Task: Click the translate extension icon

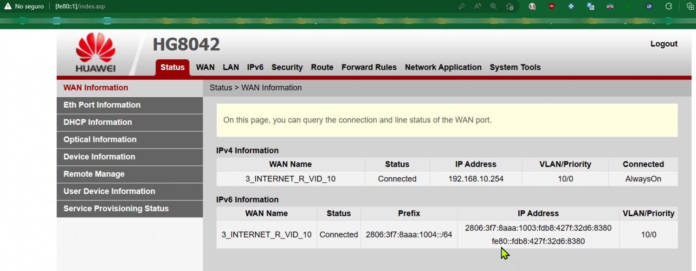Action: [591, 6]
